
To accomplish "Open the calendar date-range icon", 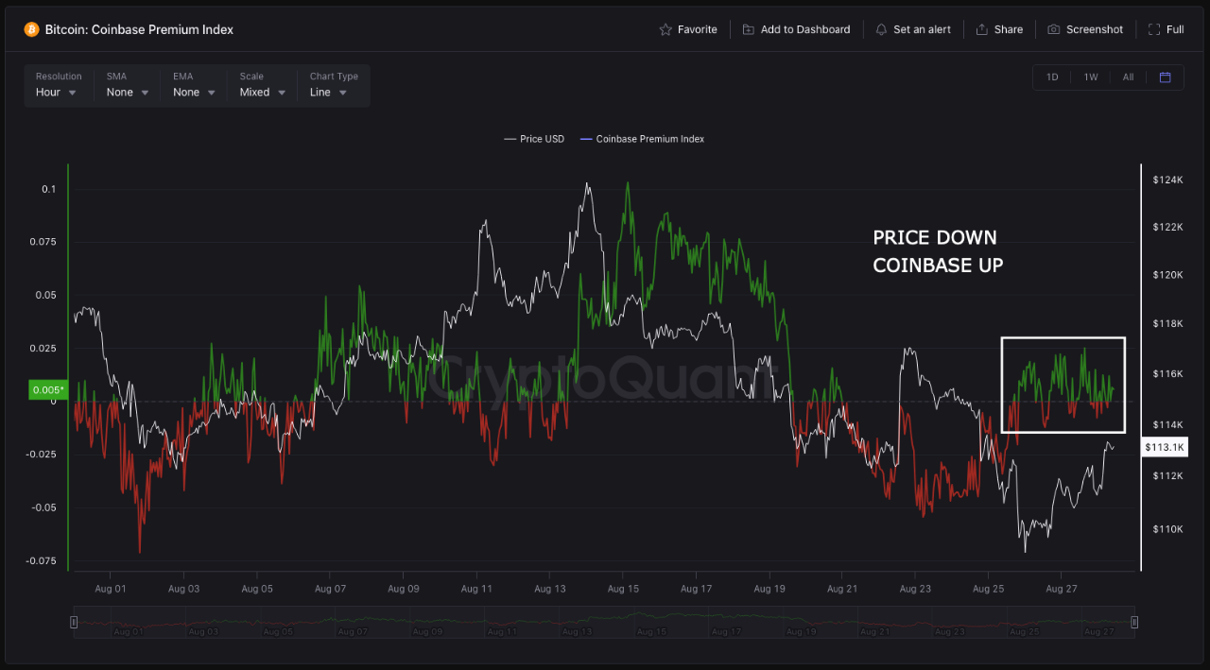I will 1165,77.
